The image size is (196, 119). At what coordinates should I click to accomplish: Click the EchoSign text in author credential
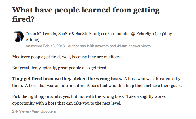coord(145,34)
